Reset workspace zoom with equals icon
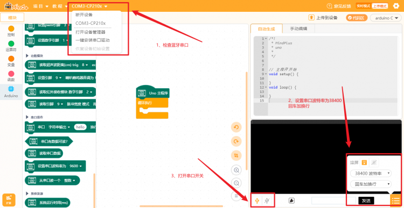The width and height of the screenshot is (404, 208). (x=236, y=196)
